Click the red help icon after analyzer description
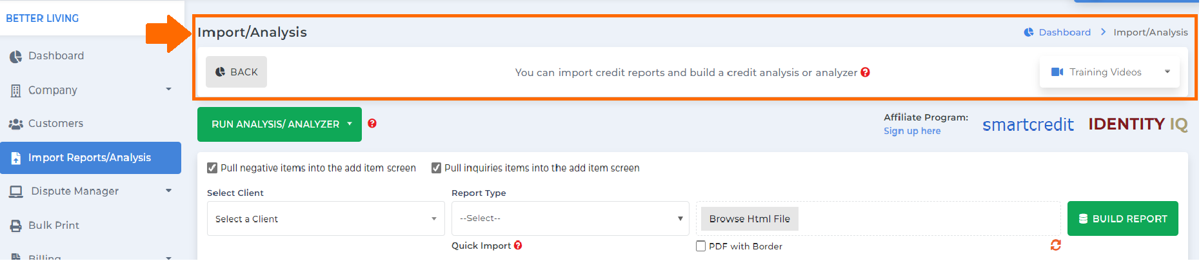Screen dimensions: 1201x261 click(866, 72)
